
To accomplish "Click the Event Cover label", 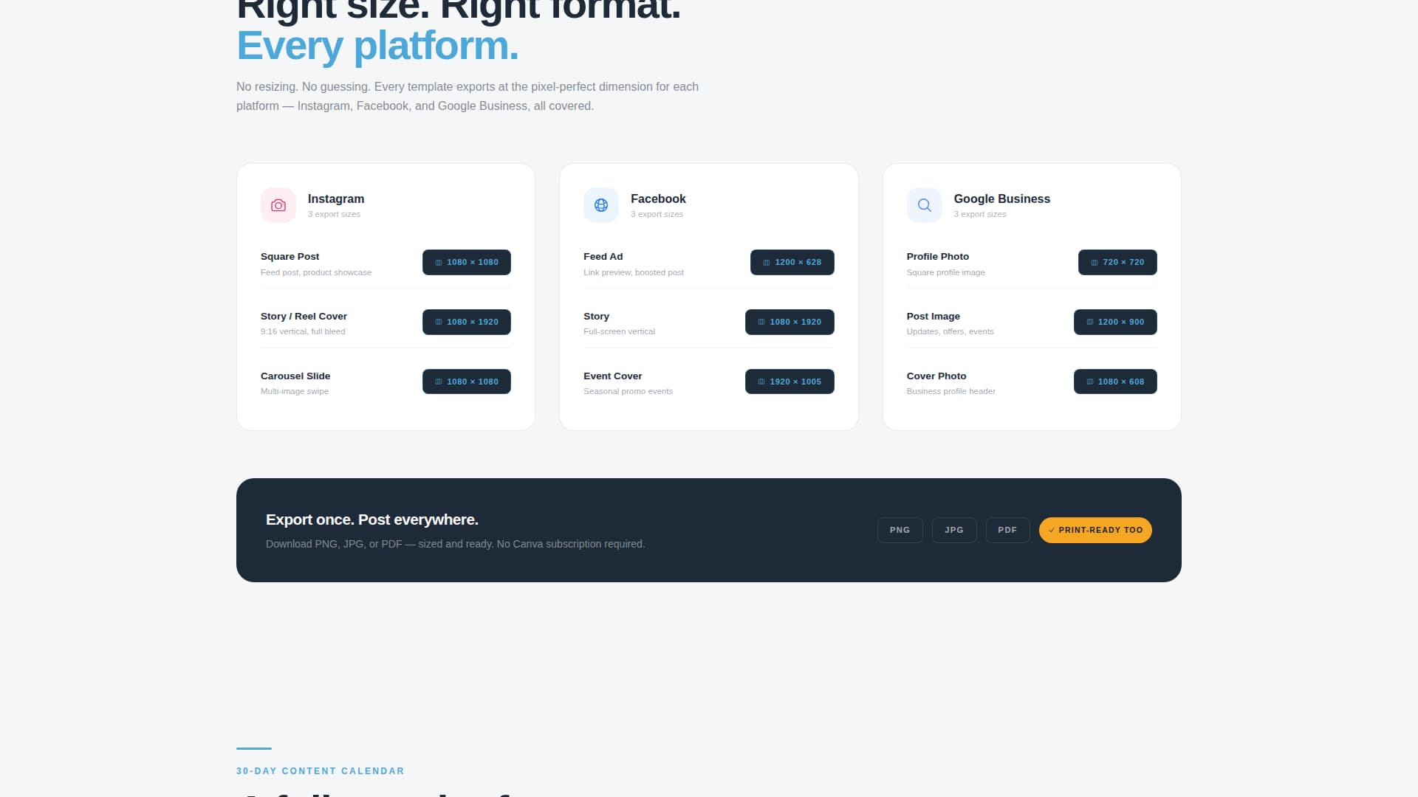I will (x=612, y=376).
